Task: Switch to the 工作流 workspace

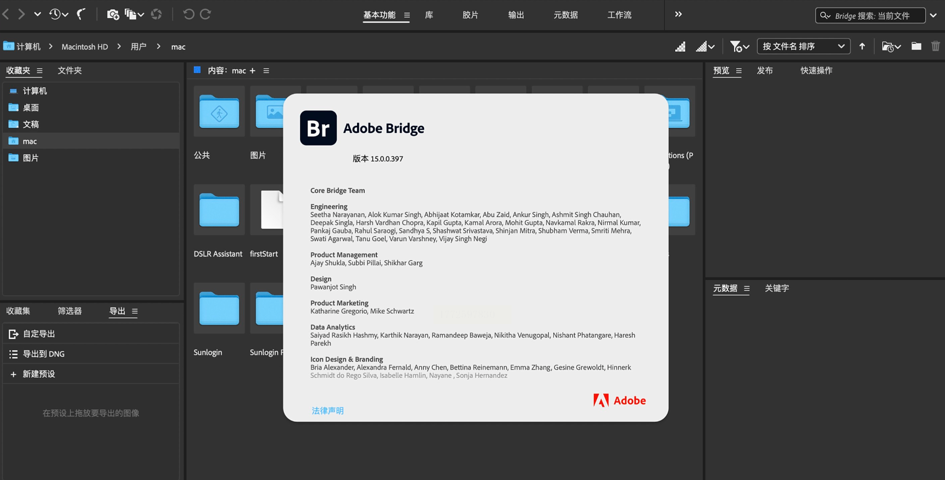Action: click(x=619, y=15)
